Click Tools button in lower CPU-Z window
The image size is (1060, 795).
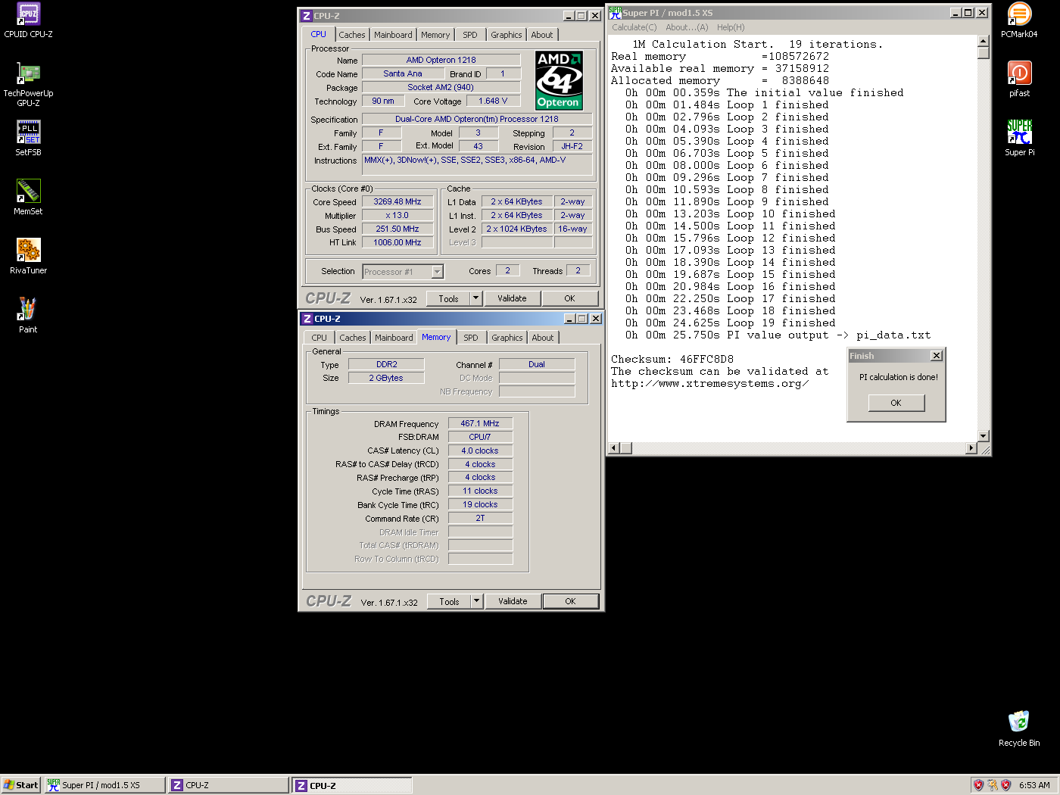[x=450, y=601]
